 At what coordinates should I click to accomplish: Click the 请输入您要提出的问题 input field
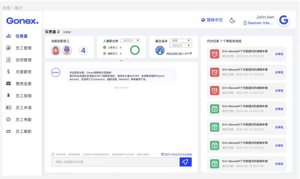114,162
